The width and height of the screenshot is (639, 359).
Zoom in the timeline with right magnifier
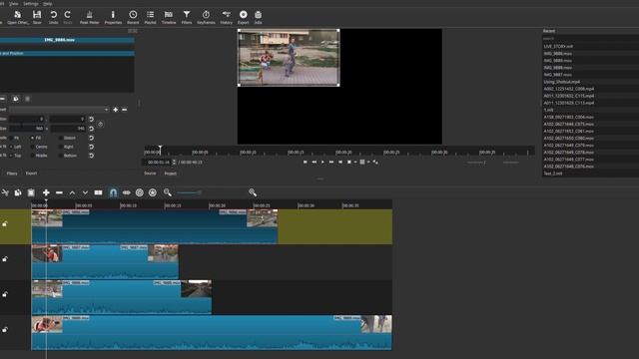[x=253, y=192]
